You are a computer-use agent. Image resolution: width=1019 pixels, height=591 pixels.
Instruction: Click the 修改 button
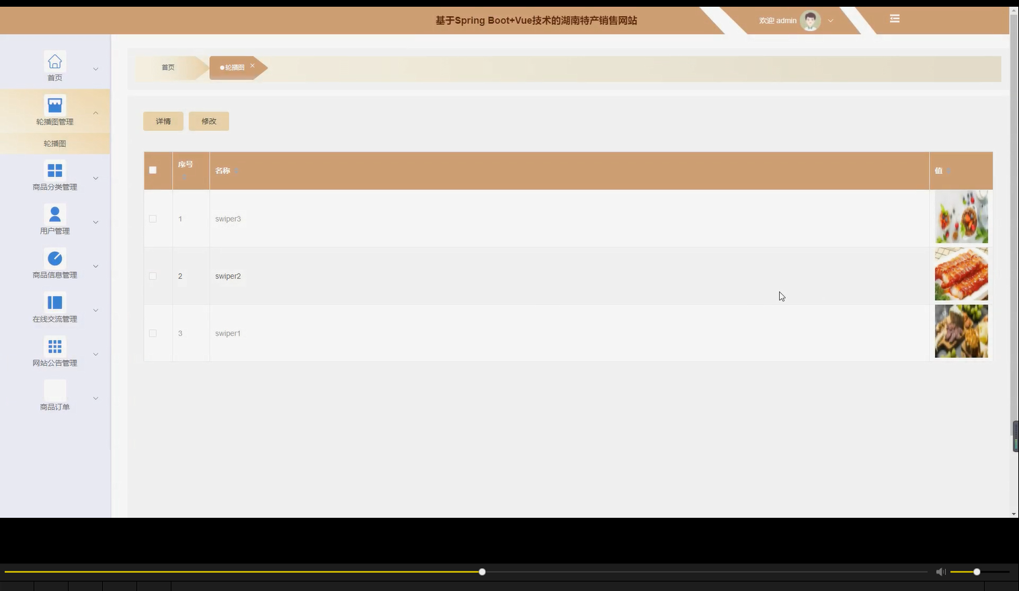click(x=209, y=122)
